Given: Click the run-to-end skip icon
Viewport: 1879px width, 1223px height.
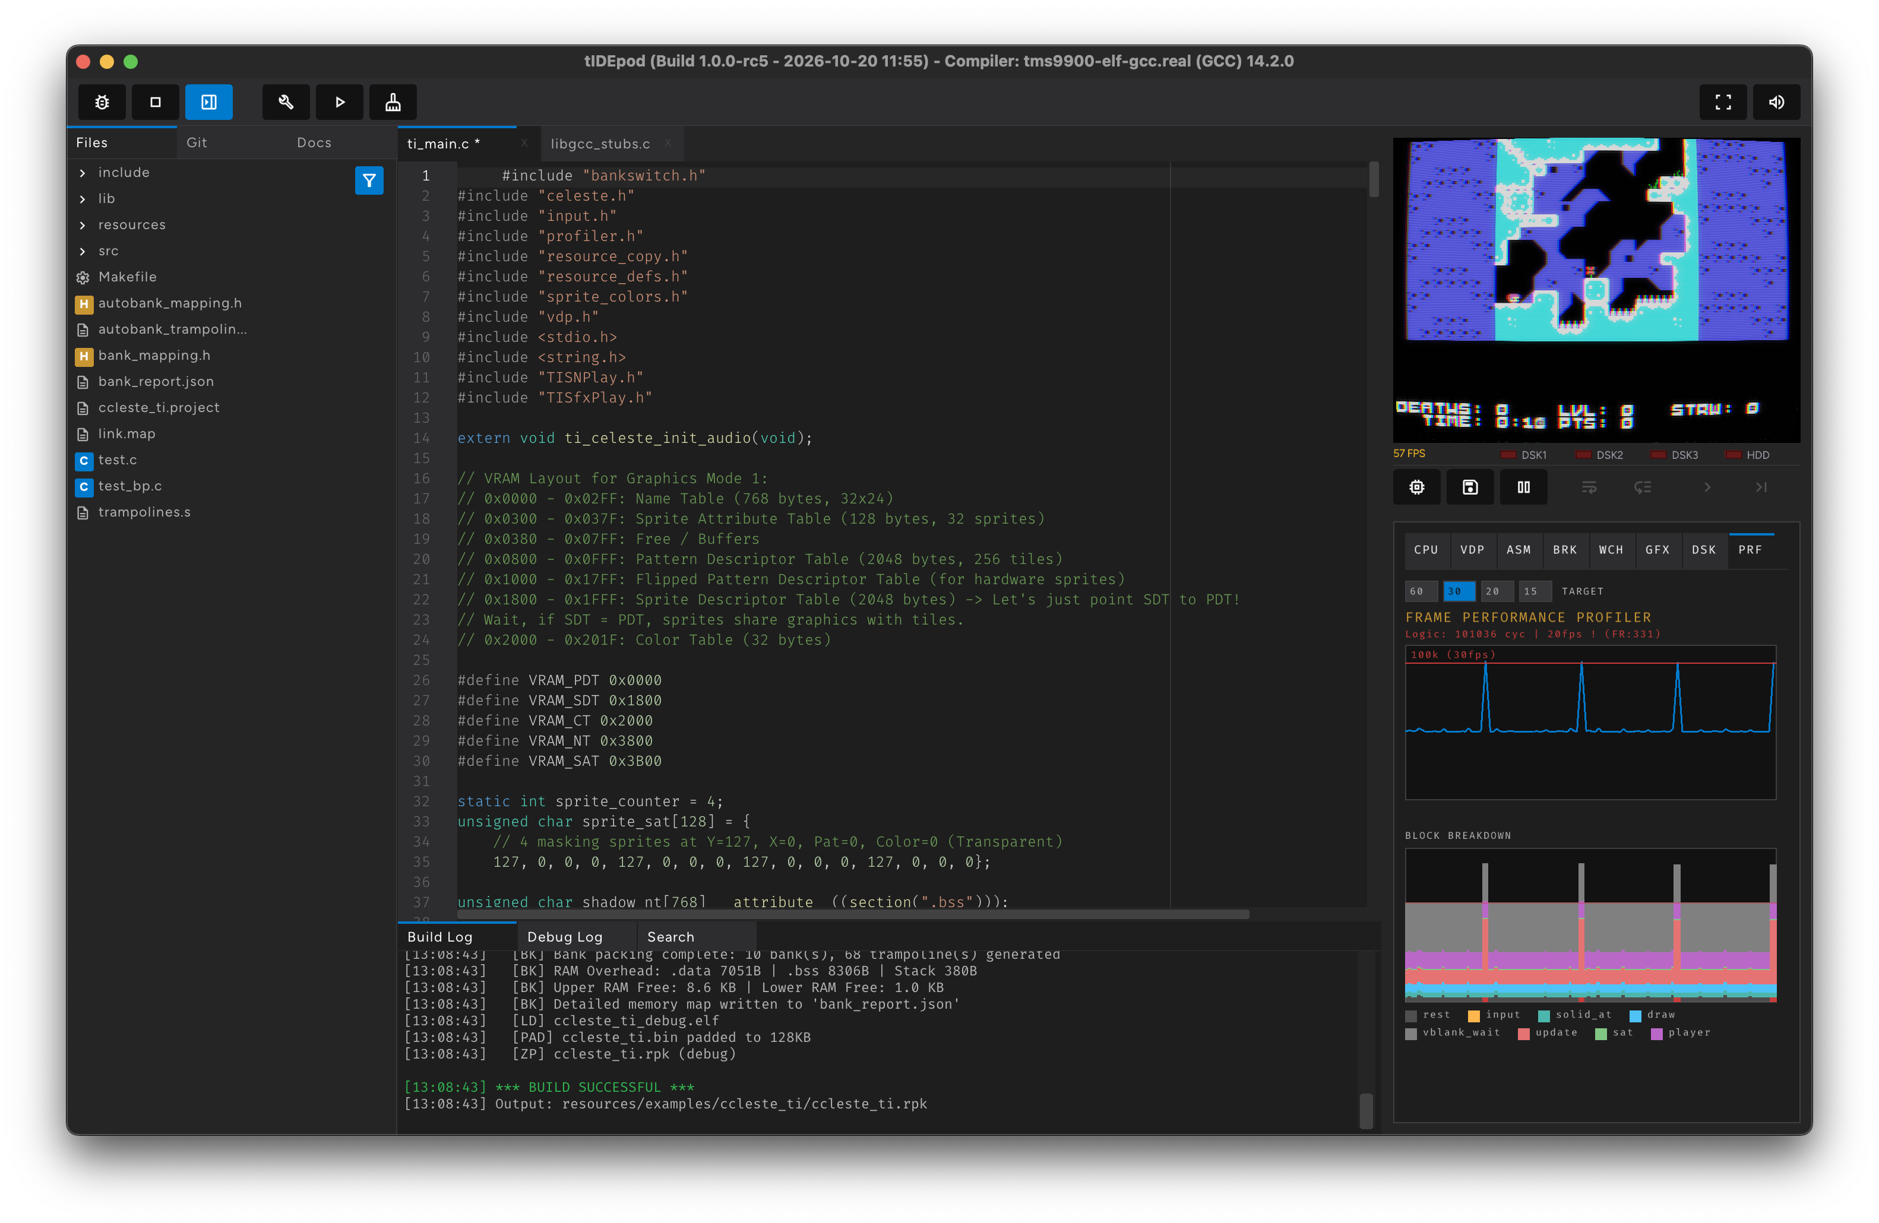Looking at the screenshot, I should [x=1761, y=487].
